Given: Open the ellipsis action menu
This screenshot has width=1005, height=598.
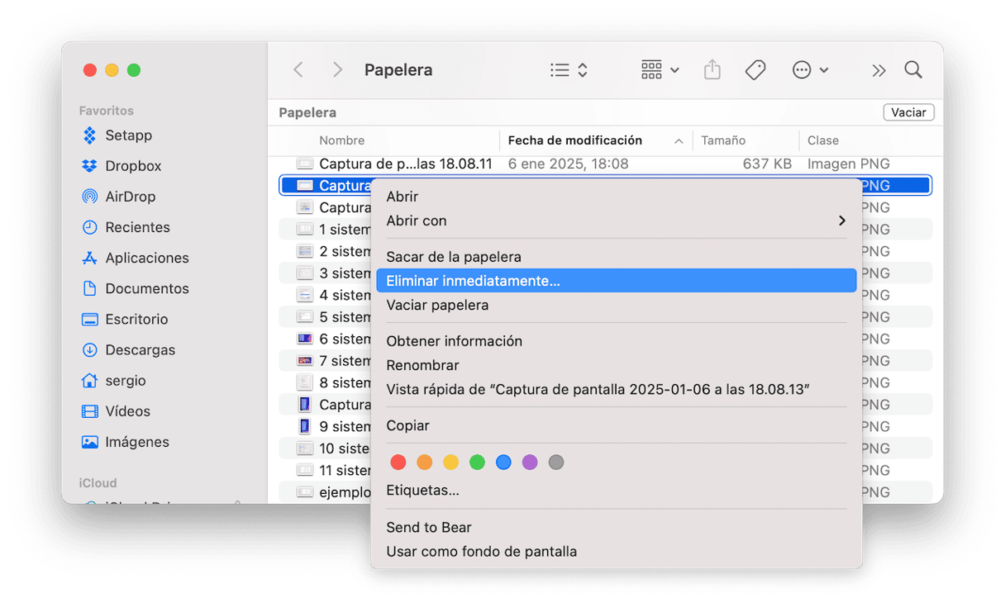Looking at the screenshot, I should click(810, 70).
